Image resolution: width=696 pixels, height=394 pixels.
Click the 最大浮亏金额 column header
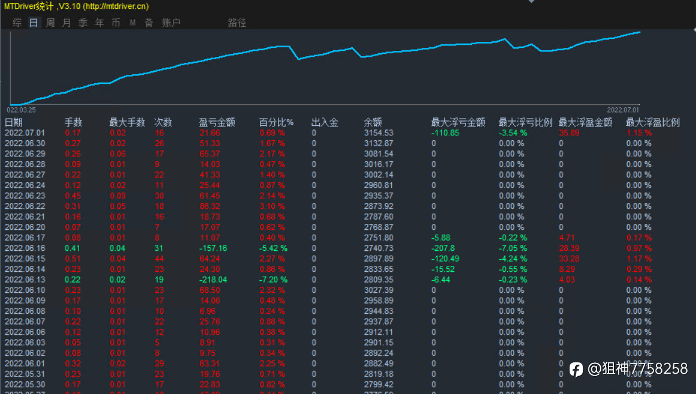click(458, 123)
